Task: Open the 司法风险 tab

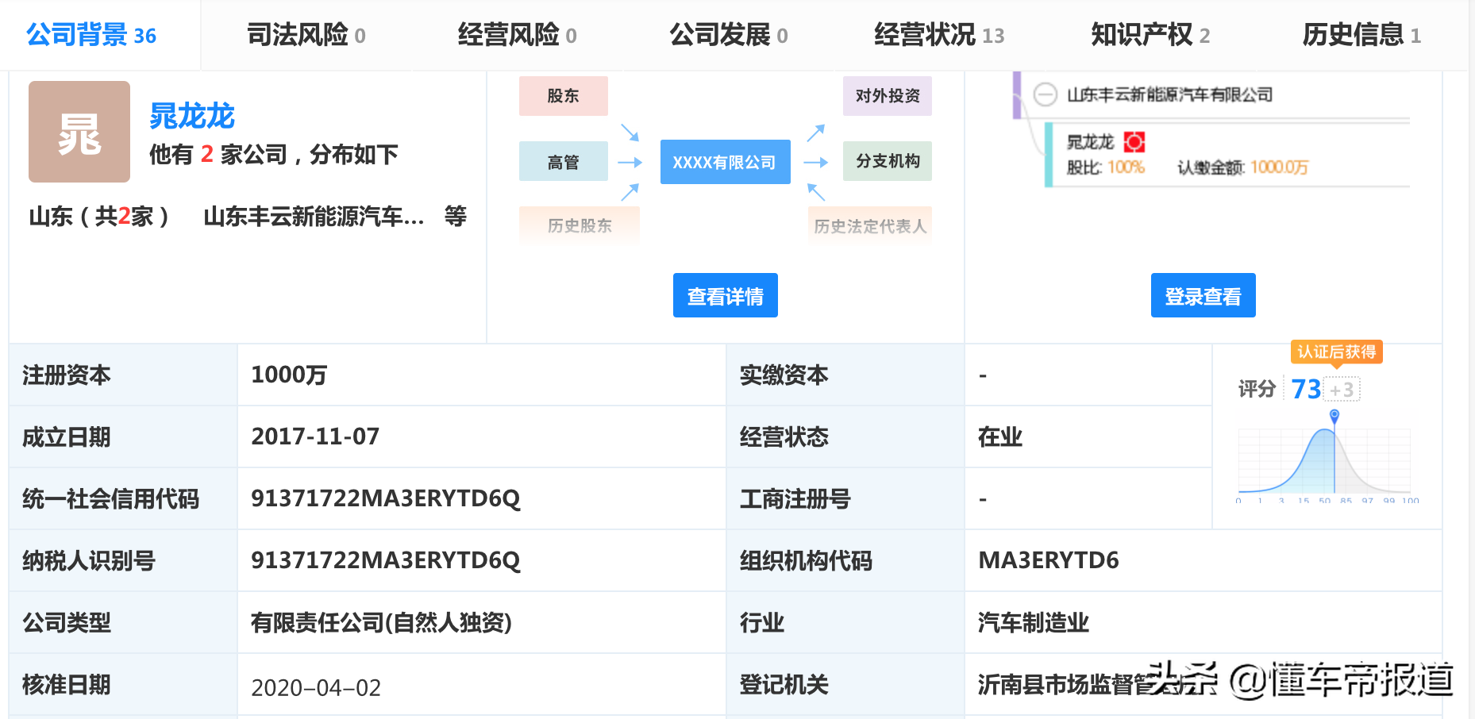Action: [306, 35]
